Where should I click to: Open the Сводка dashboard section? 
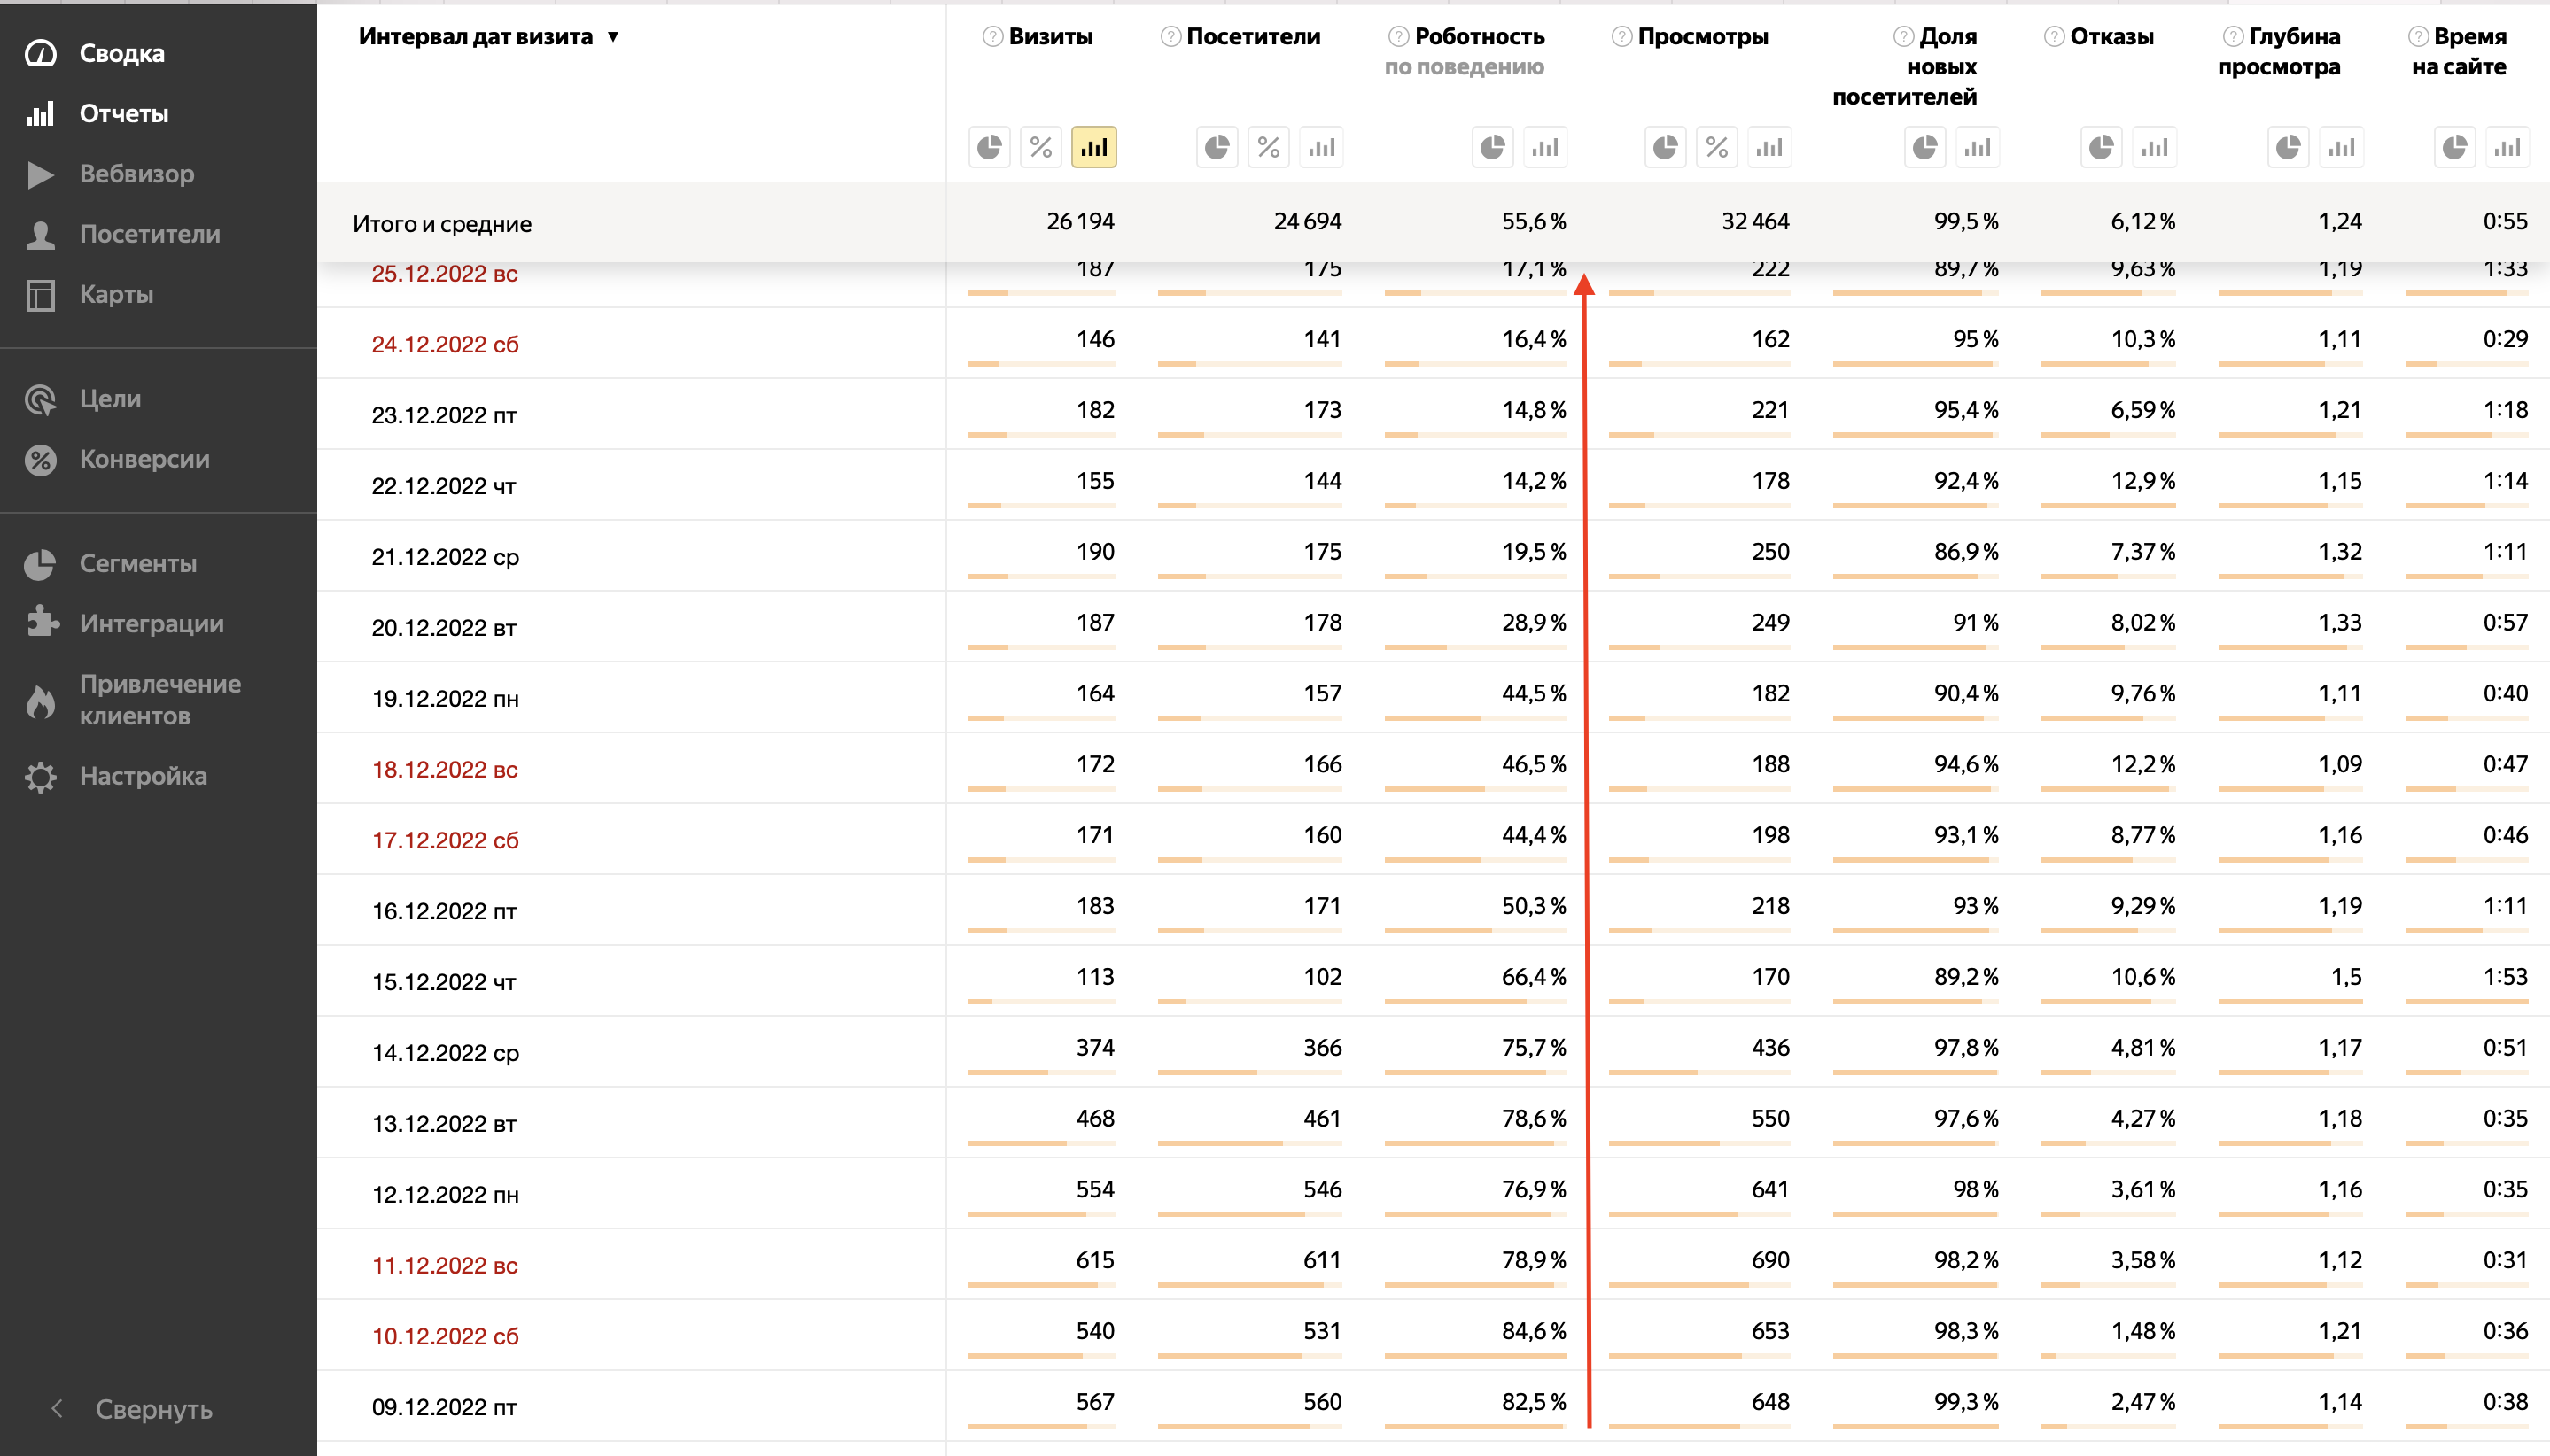click(121, 53)
